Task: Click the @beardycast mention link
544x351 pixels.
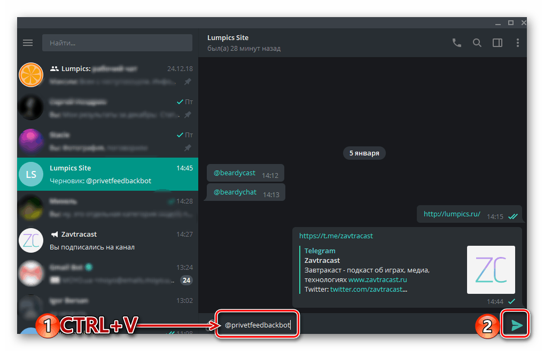Action: click(234, 173)
